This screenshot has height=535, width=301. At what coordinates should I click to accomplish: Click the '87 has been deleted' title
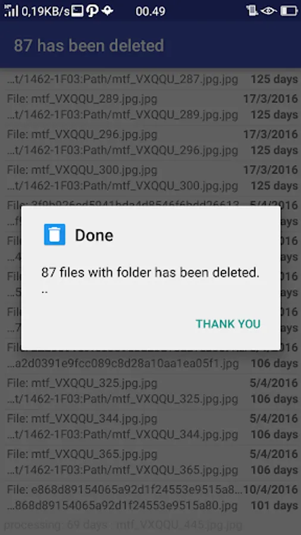tap(89, 45)
